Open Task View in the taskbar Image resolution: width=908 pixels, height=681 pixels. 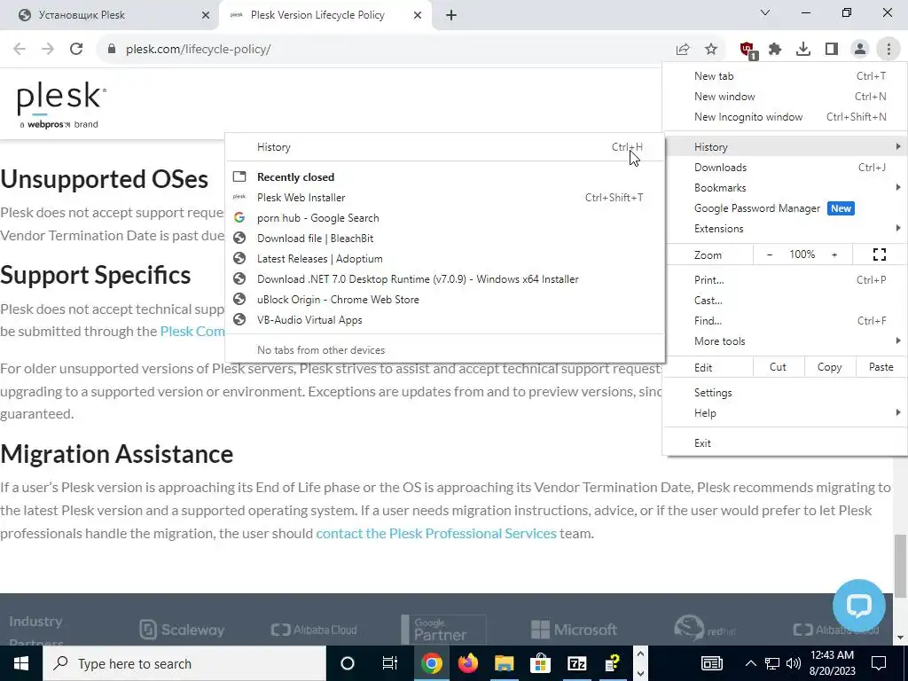(x=390, y=663)
